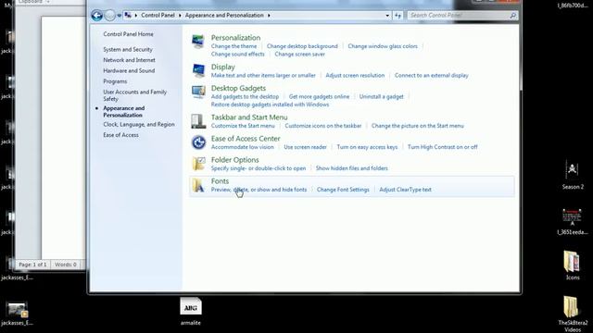
Task: Click the Display heading
Action: click(x=222, y=67)
